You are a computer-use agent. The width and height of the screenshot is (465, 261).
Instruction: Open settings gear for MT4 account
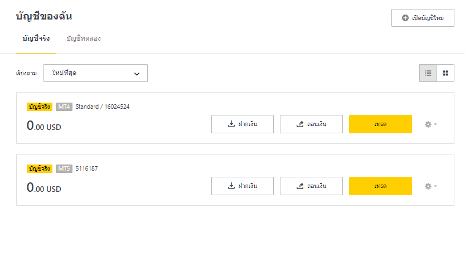coord(428,124)
